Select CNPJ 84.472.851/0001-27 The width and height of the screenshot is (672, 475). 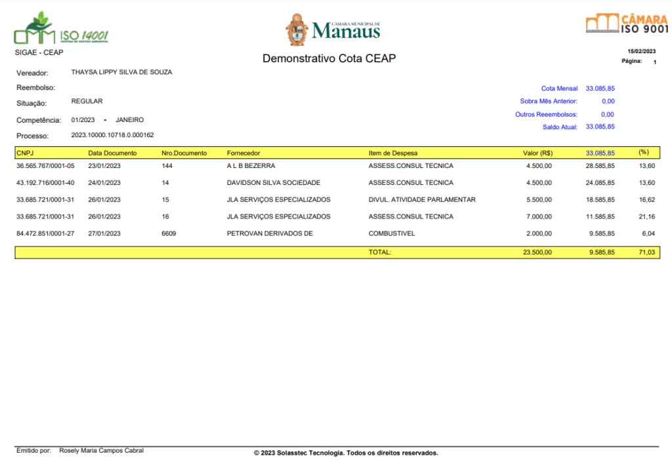click(45, 234)
